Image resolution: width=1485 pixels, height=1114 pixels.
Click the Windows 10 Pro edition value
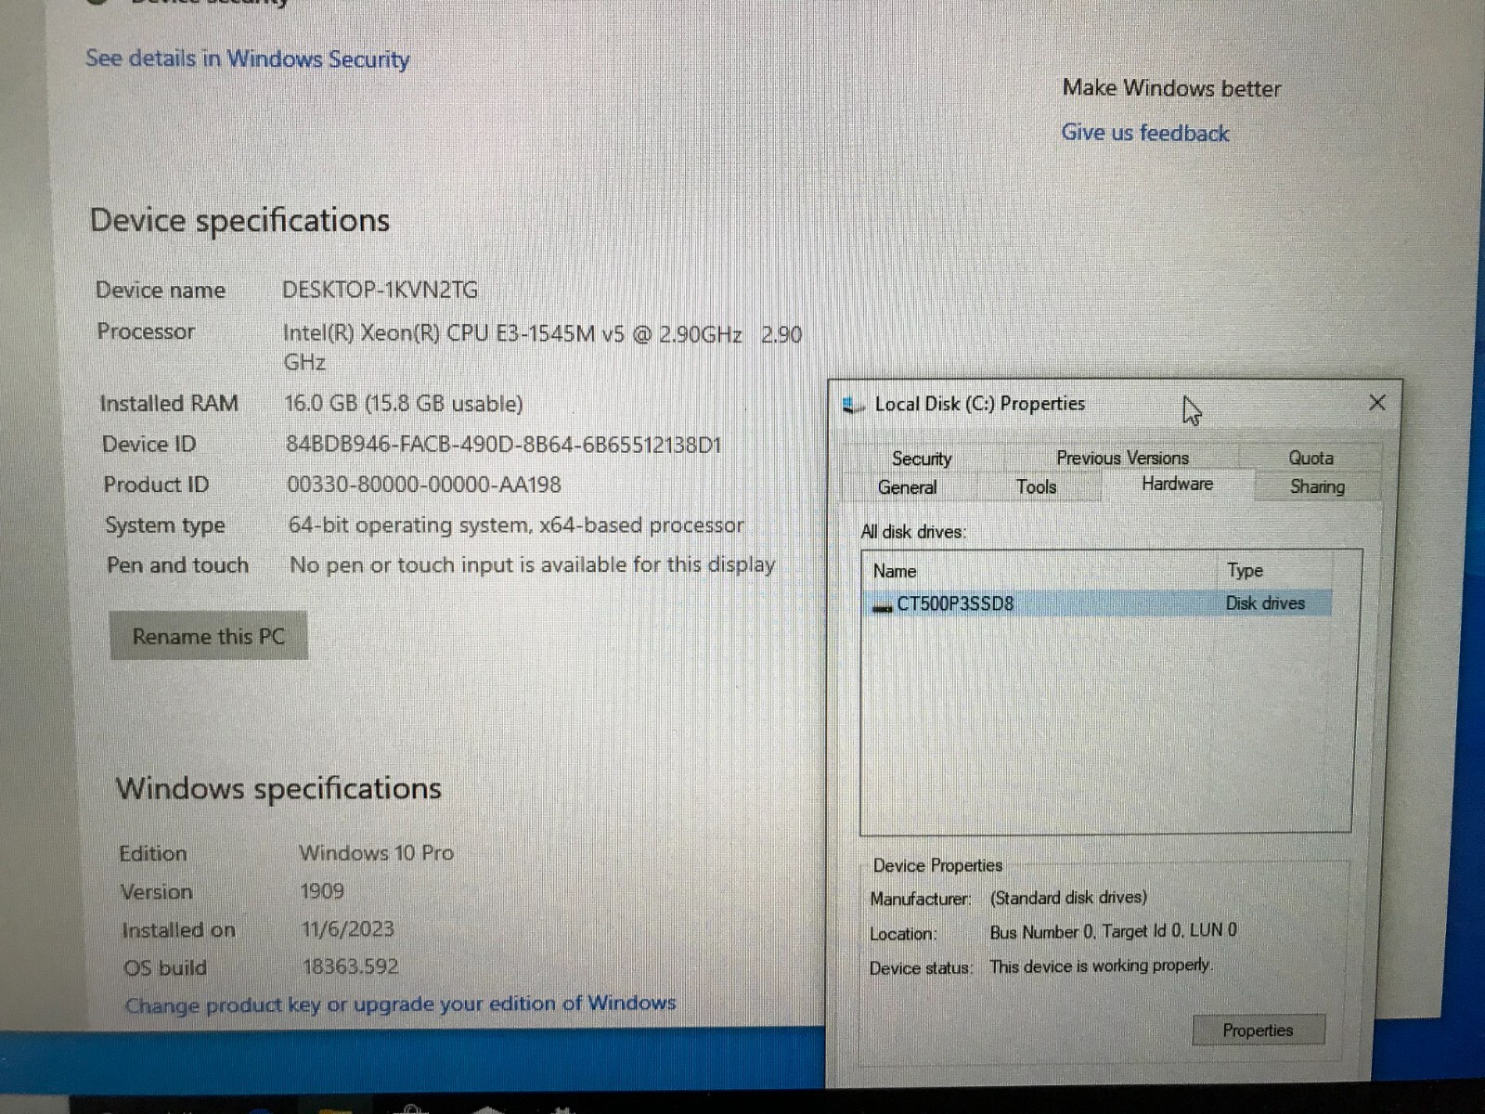376,852
